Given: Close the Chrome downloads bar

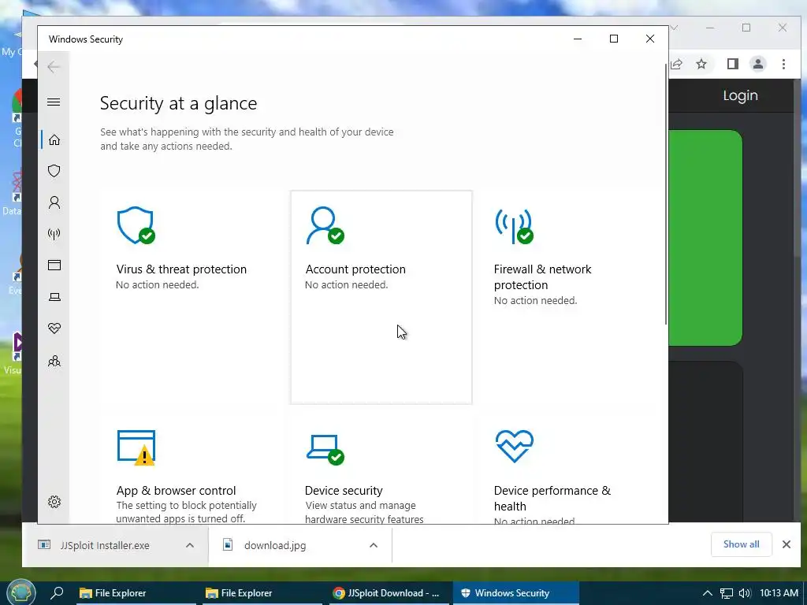Looking at the screenshot, I should click(786, 544).
